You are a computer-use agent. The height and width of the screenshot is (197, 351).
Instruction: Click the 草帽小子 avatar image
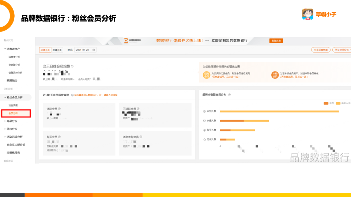308,14
